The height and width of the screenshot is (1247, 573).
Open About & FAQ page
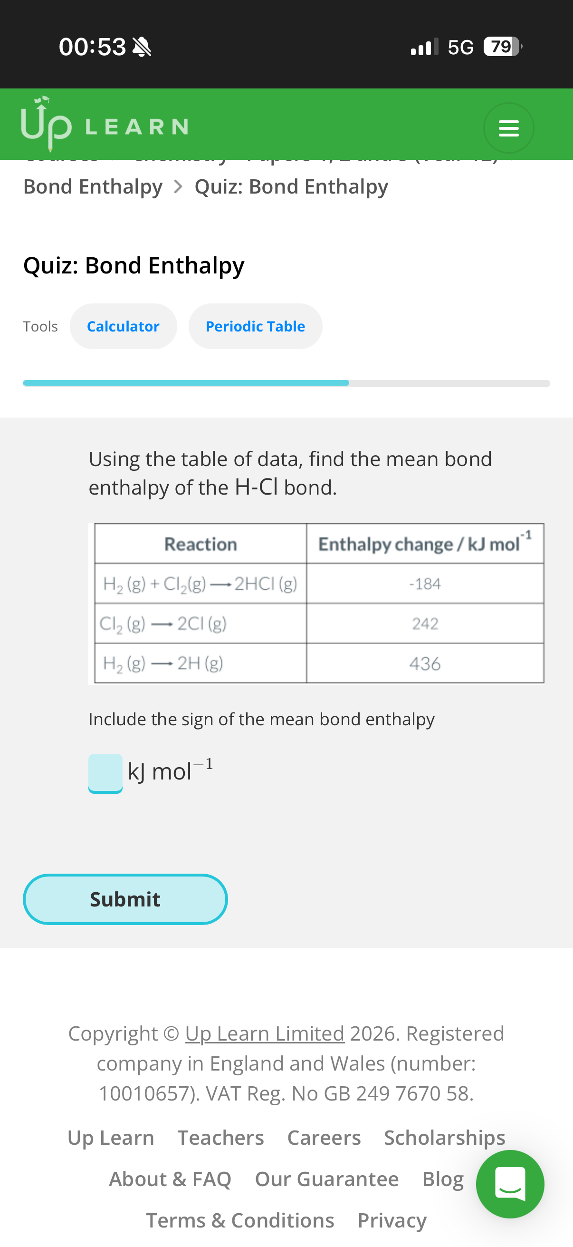[170, 1179]
